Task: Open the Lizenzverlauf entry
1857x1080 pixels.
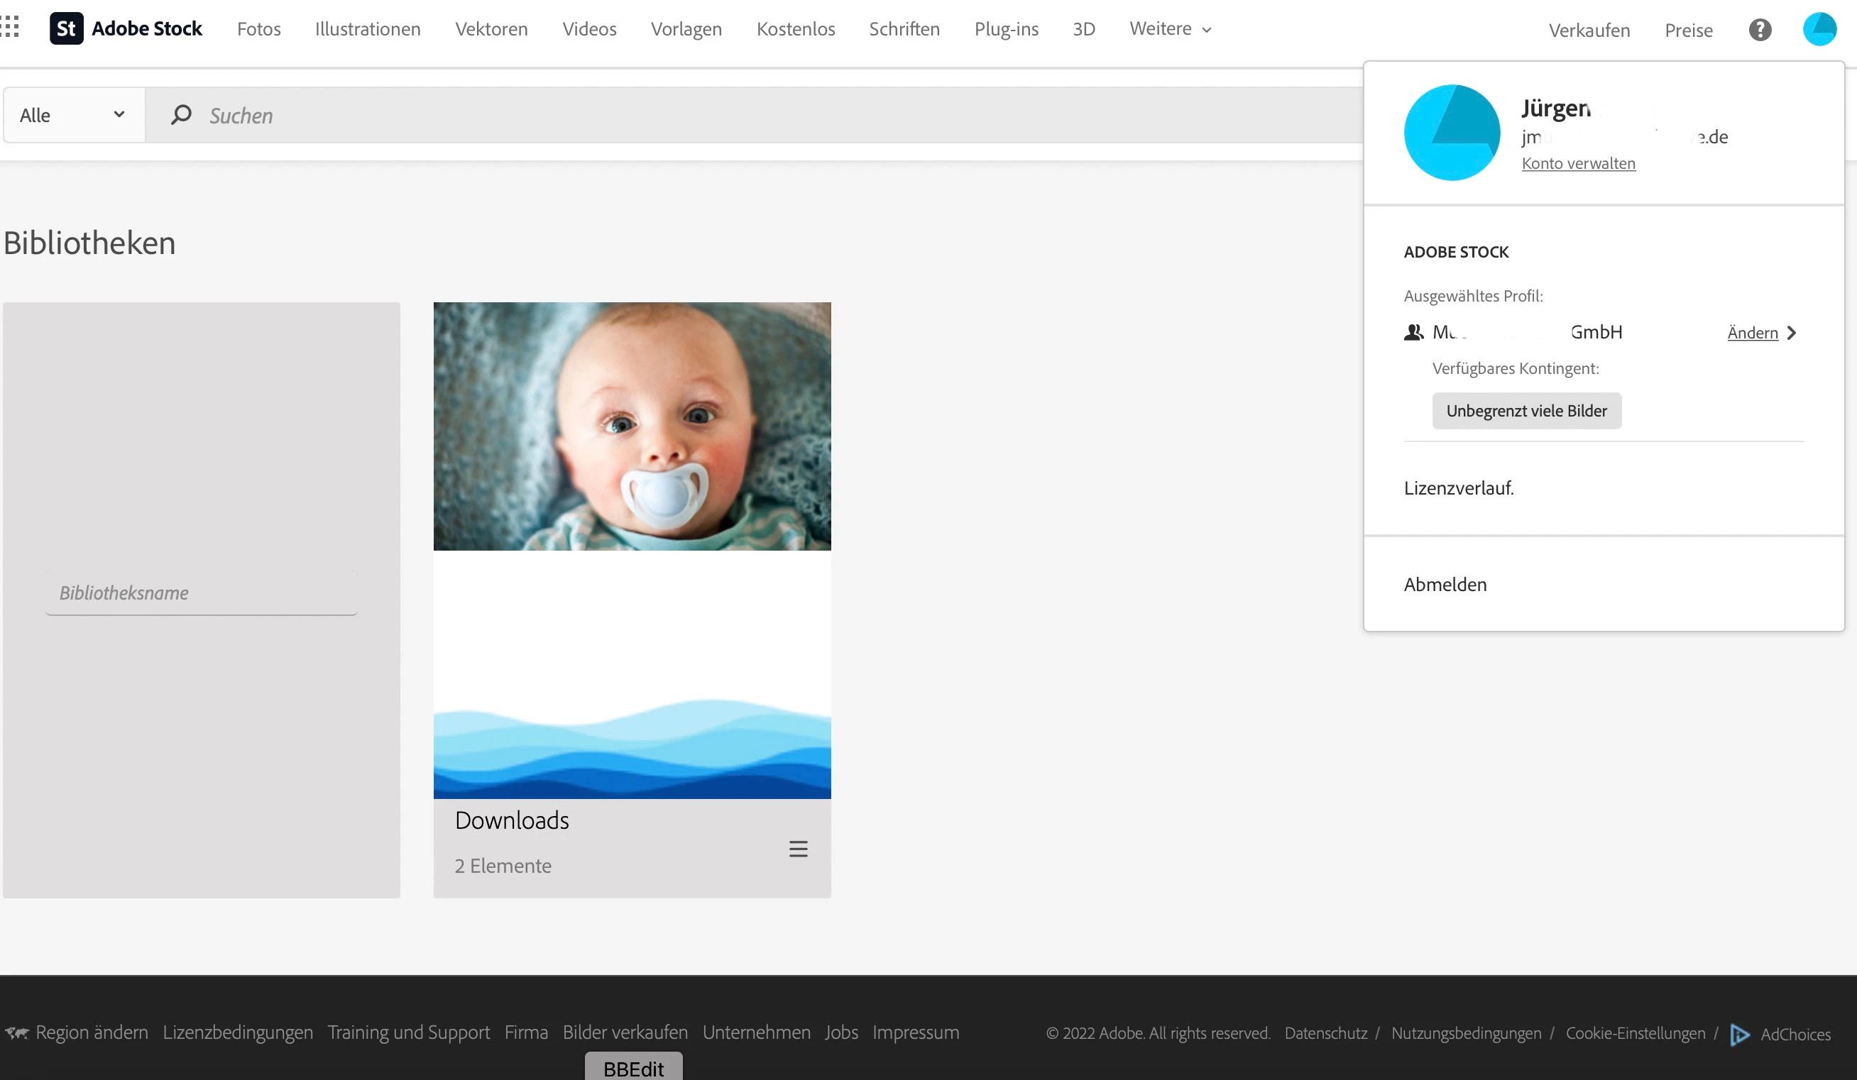Action: coord(1458,487)
